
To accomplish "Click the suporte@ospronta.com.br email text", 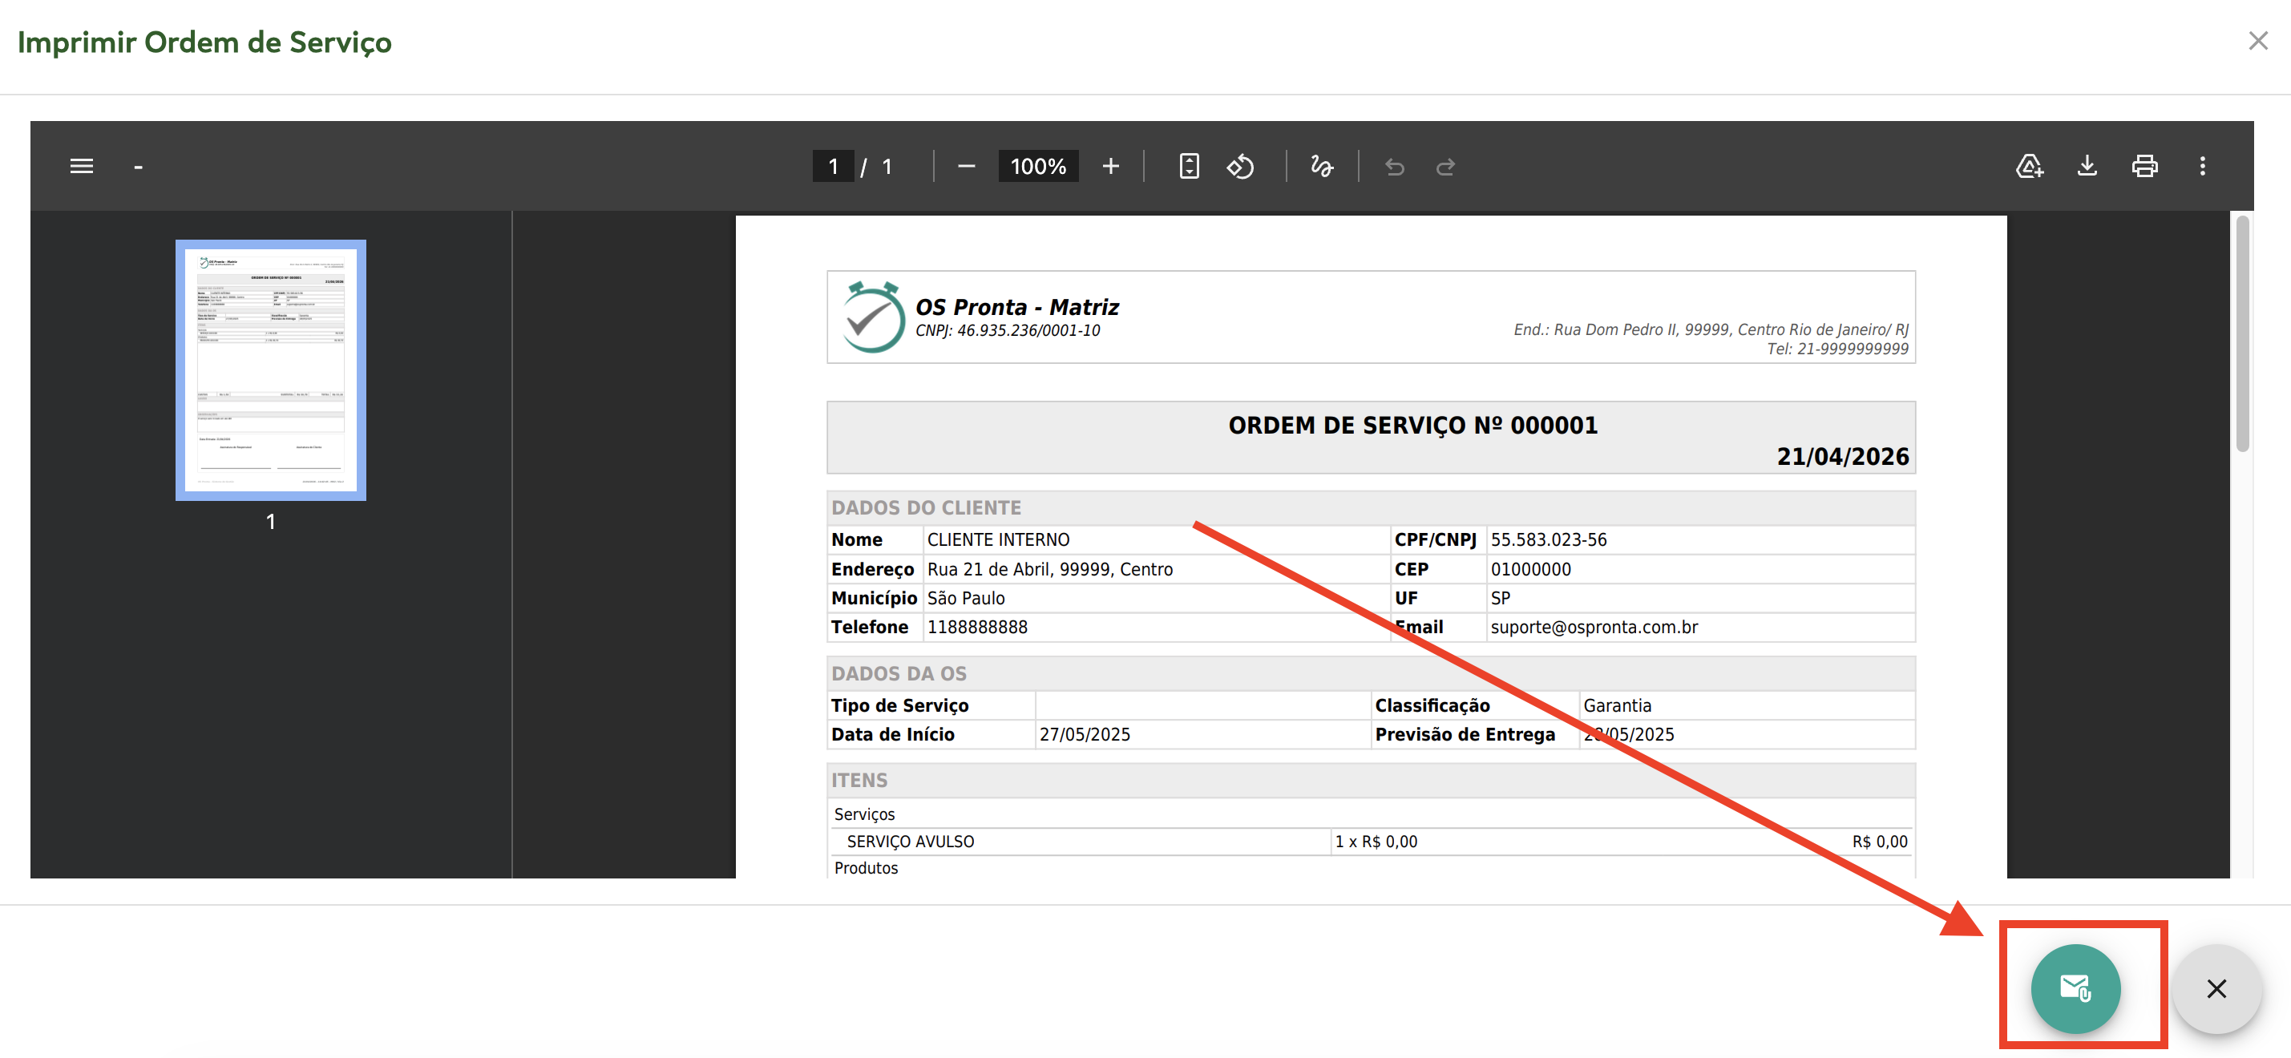I will [x=1594, y=627].
